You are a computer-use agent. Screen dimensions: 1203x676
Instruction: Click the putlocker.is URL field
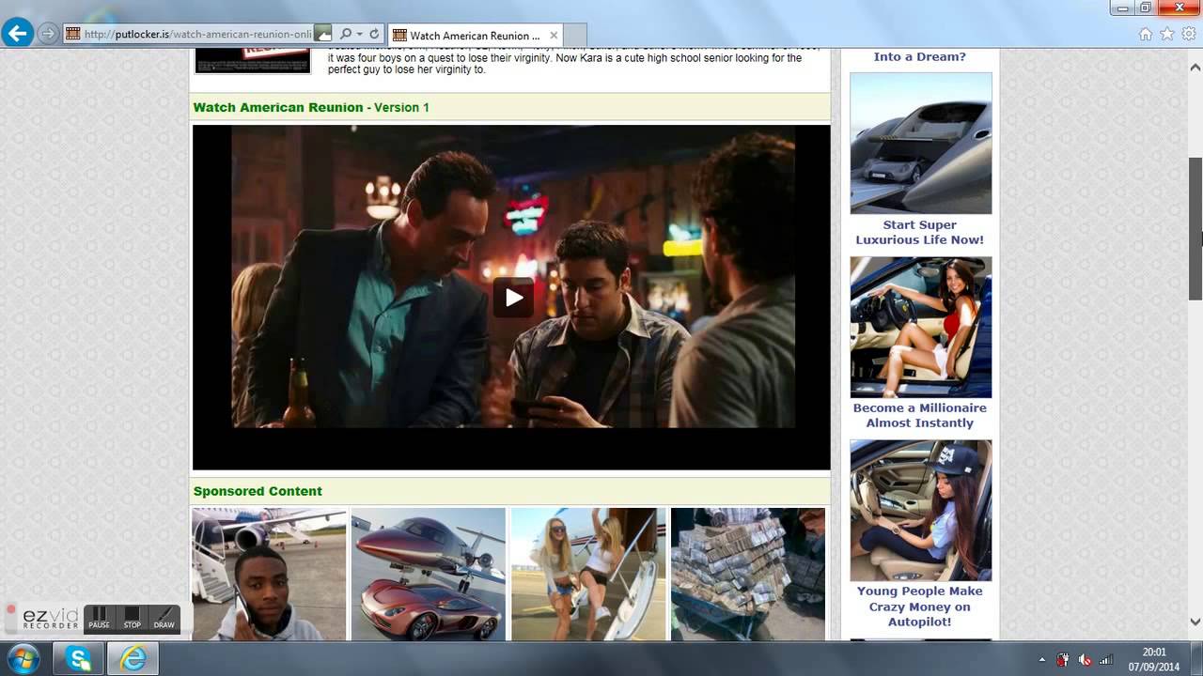pyautogui.click(x=197, y=34)
